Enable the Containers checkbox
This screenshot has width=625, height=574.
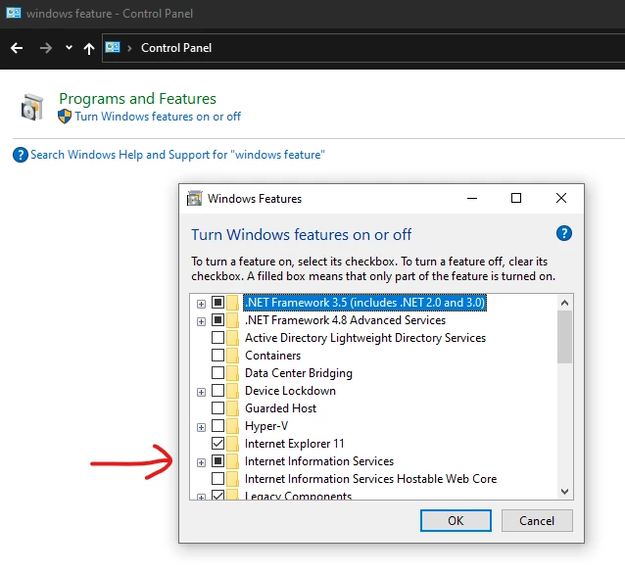217,355
